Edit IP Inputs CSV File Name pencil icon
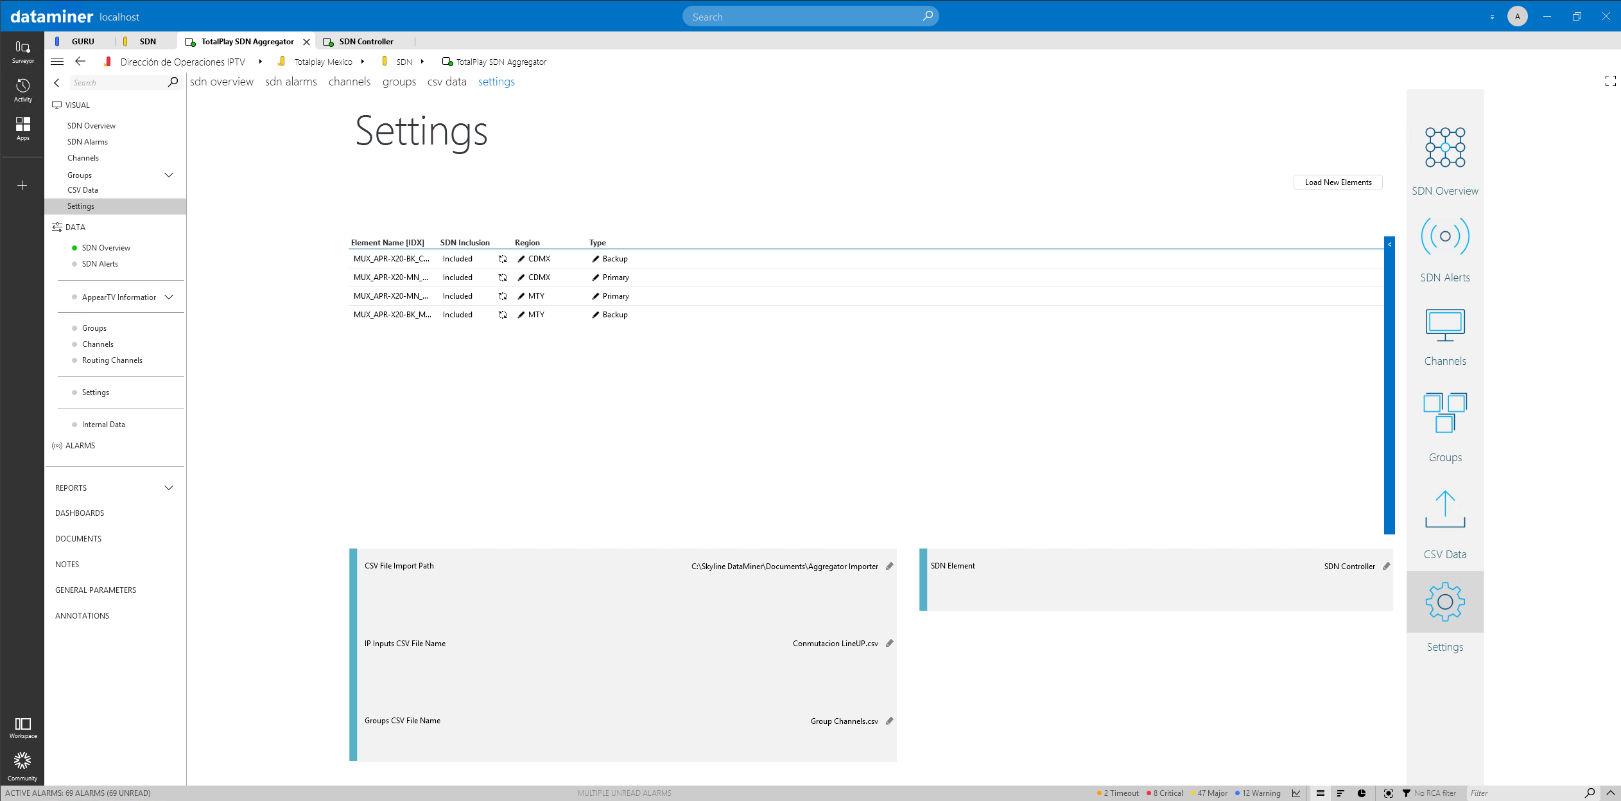Screen dimensions: 1621x801 tap(889, 643)
